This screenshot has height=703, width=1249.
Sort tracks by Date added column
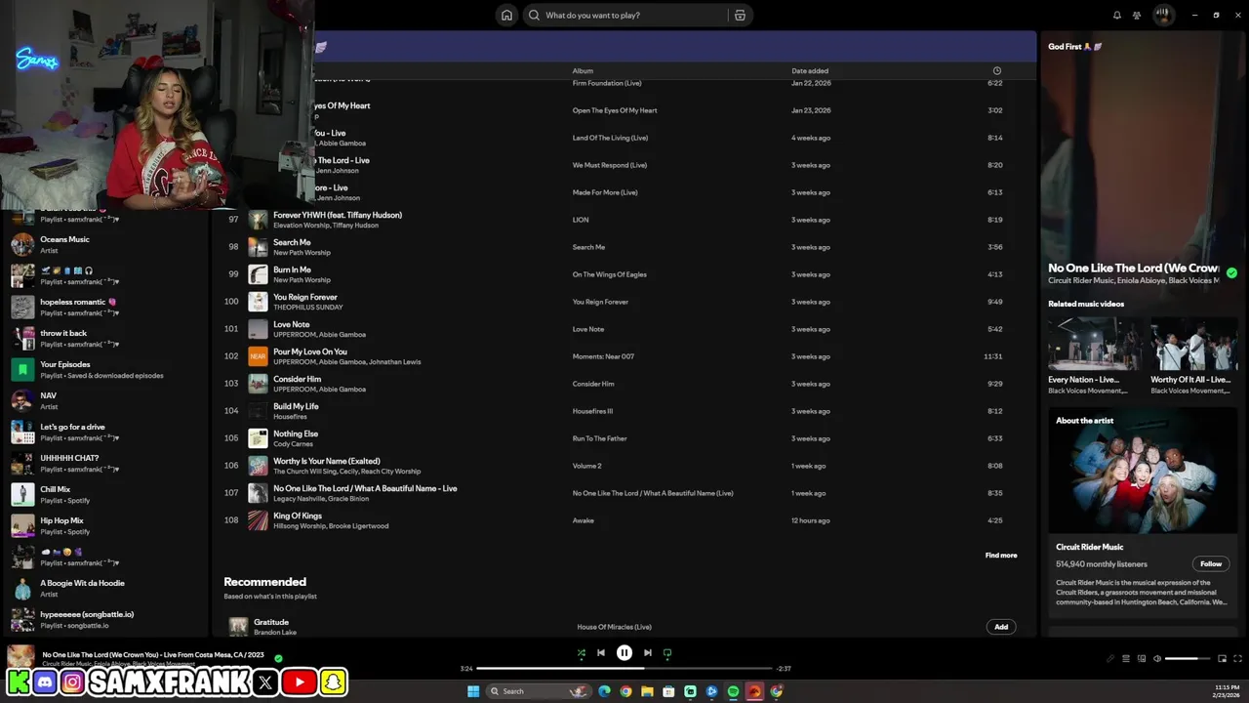point(810,70)
